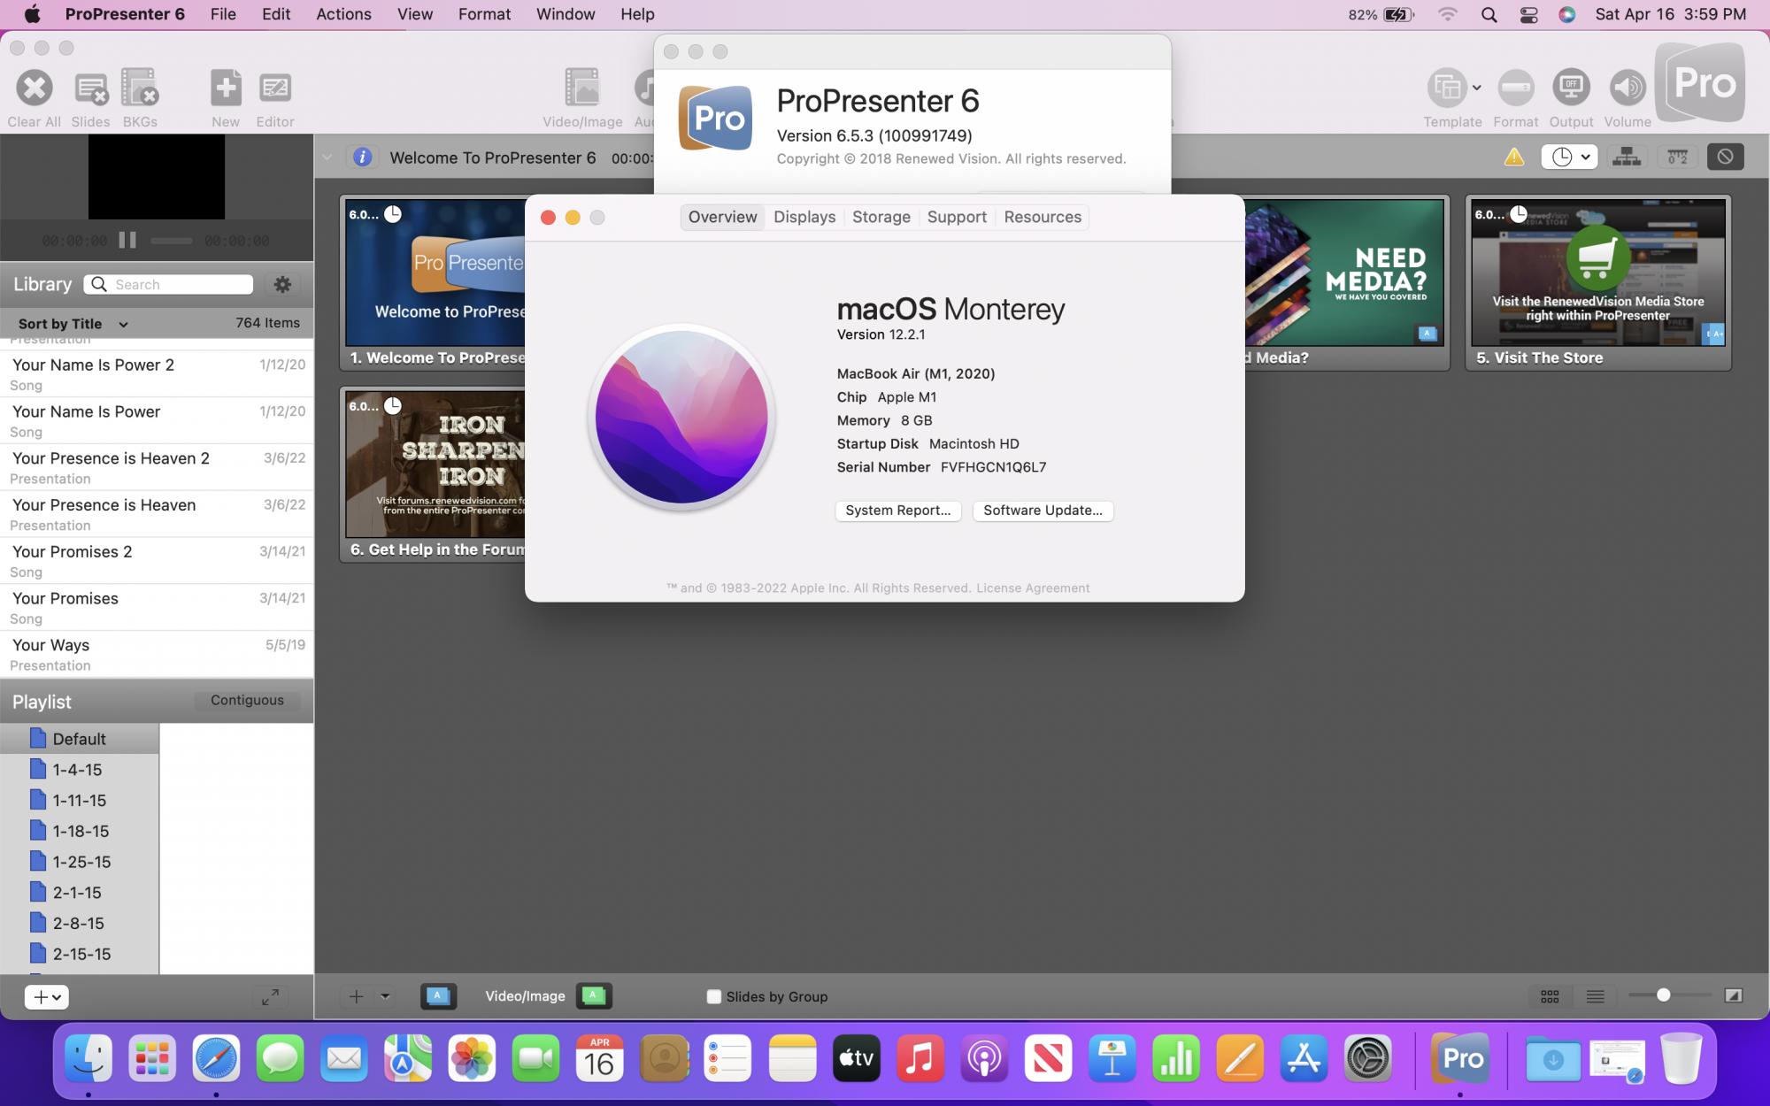1770x1106 pixels.
Task: Click the BKGs clear backgrounds icon
Action: click(140, 88)
